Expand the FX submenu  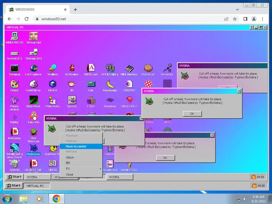pyautogui.click(x=81, y=169)
